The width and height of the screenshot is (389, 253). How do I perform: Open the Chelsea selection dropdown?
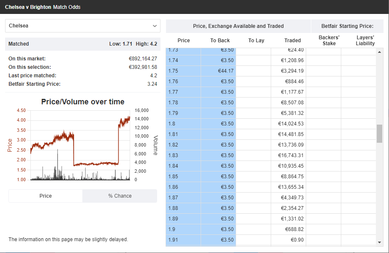pyautogui.click(x=83, y=26)
